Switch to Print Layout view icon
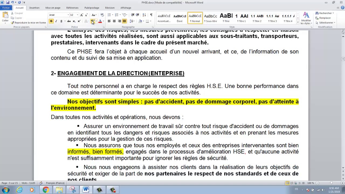The image size is (345, 194). 287,183
